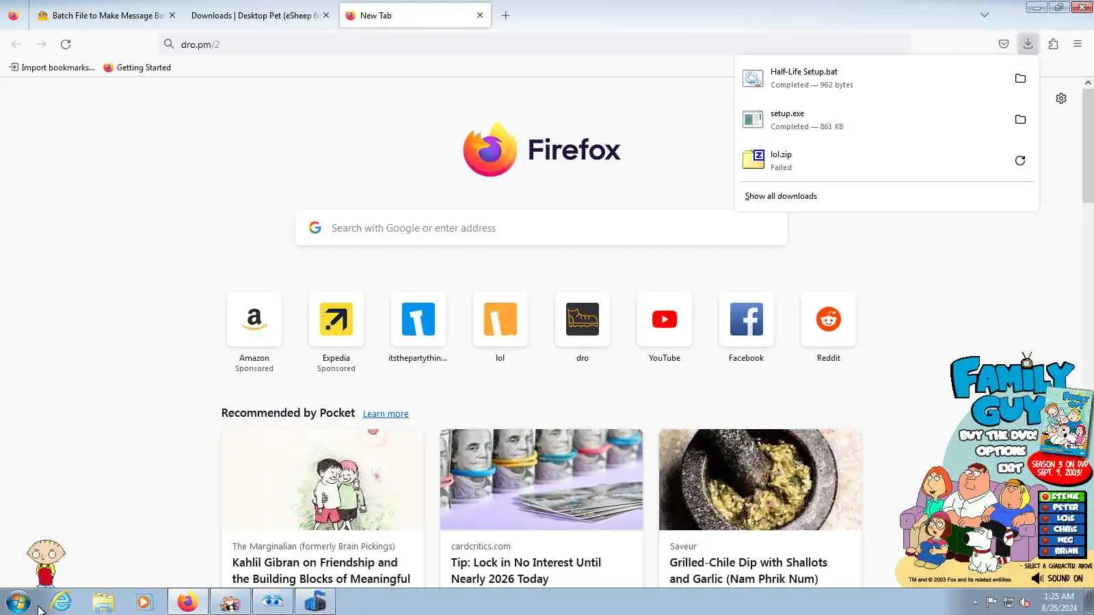Open Saveur Grilled-Chile Dip article
Screen dimensions: 1094x615
760,508
